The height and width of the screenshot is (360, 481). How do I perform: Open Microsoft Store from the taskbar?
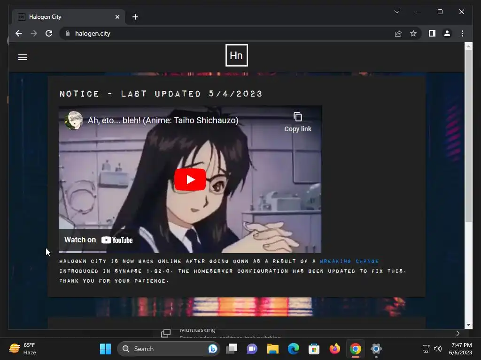314,349
